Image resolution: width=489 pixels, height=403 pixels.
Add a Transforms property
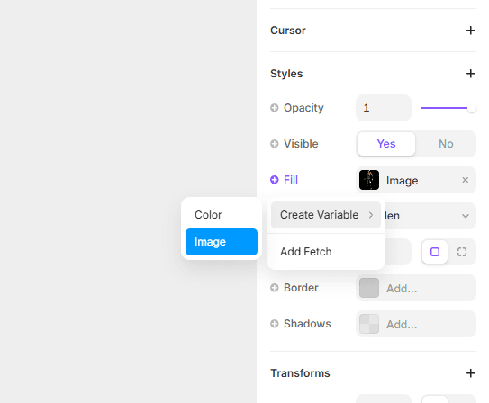470,373
